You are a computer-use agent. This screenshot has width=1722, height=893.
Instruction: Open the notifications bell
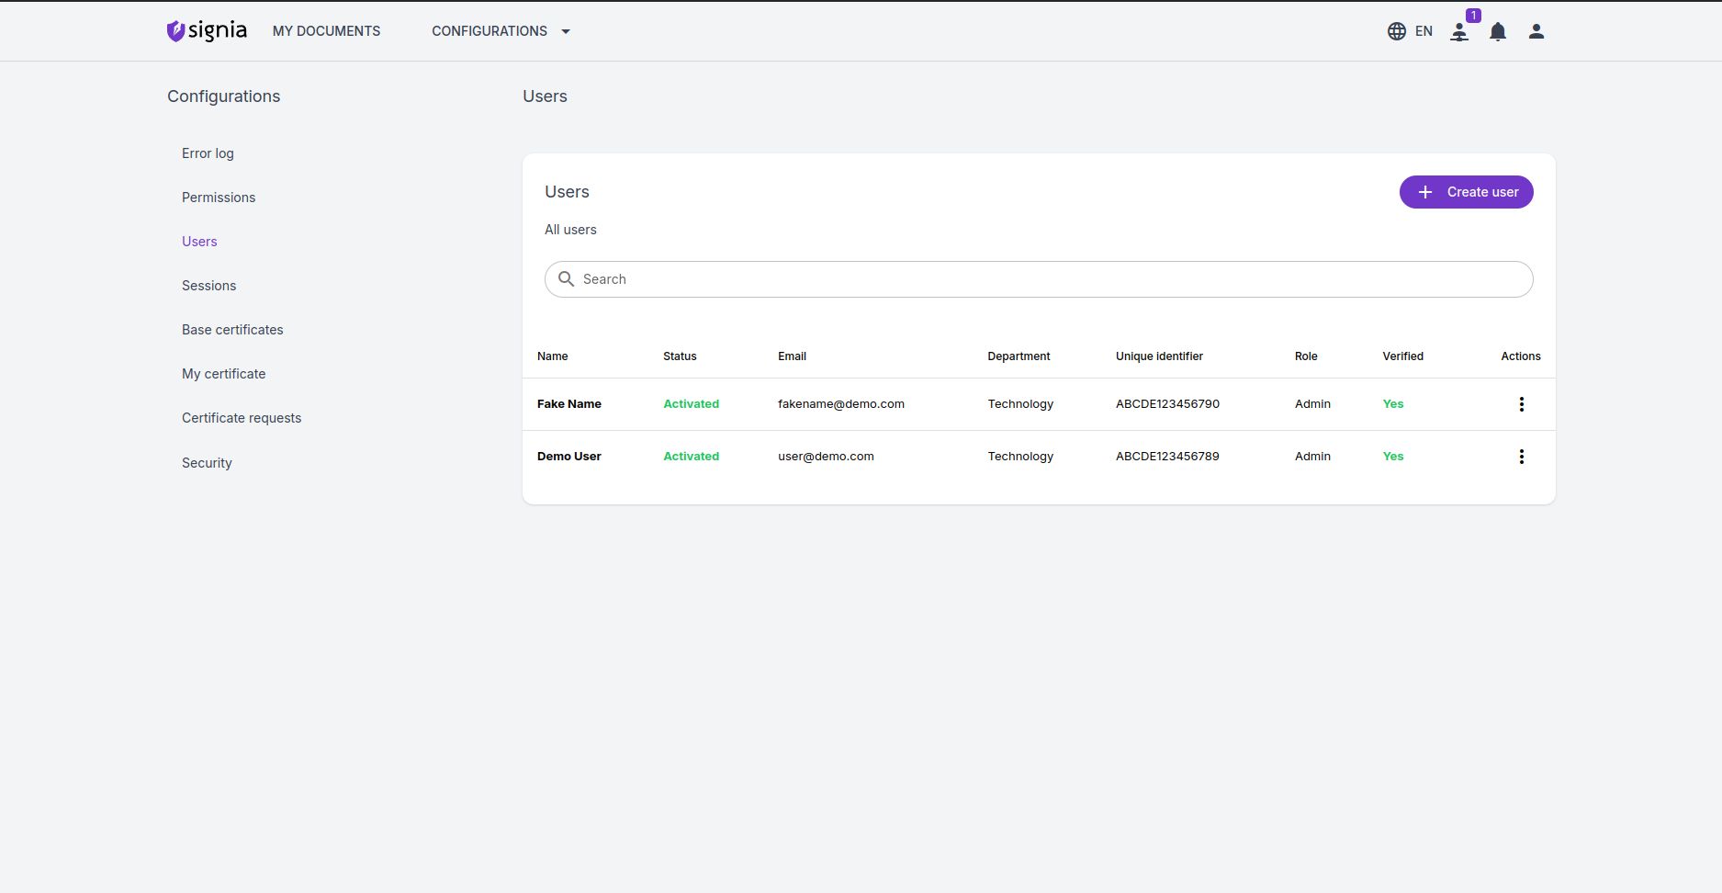pyautogui.click(x=1498, y=32)
